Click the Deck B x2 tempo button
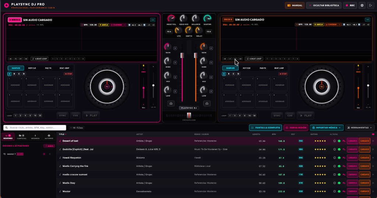 (368, 25)
